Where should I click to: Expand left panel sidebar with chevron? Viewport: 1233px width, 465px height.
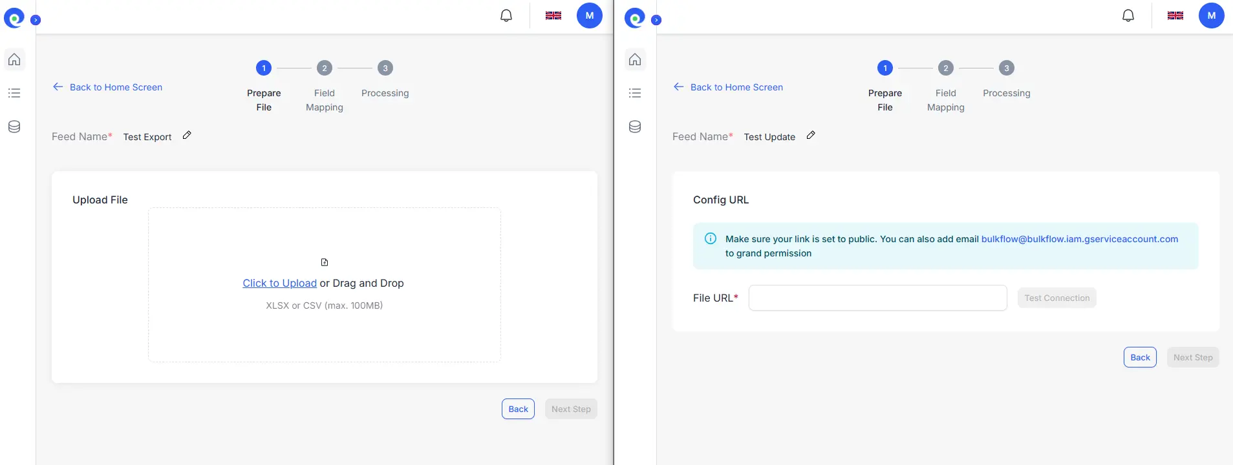click(36, 20)
